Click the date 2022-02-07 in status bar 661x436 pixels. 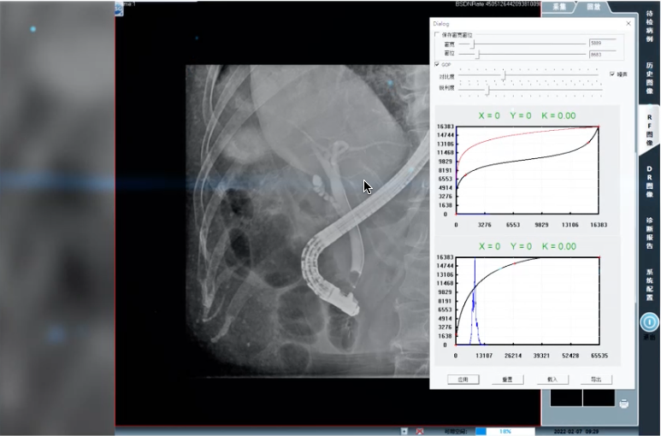[569, 432]
